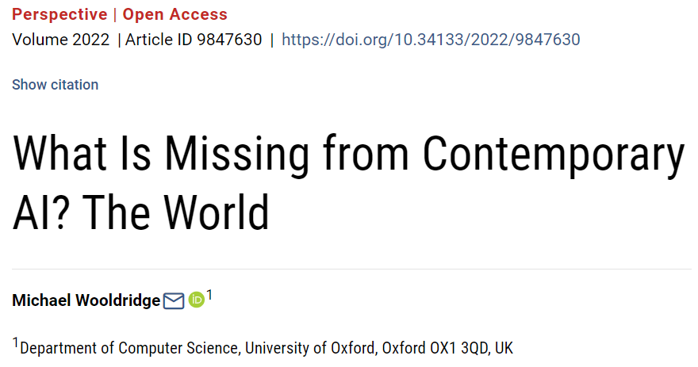698x367 pixels.
Task: Click the Oxford OX1 3QD, UK address
Action: 448,348
